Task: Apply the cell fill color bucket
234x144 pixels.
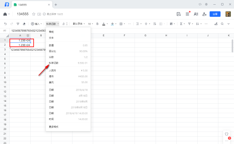Action: pos(112,24)
